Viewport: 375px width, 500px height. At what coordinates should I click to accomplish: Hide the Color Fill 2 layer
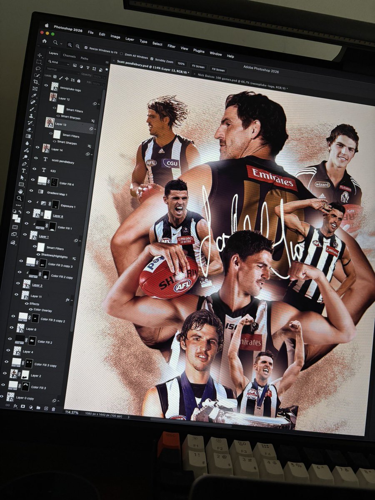(x=10, y=339)
